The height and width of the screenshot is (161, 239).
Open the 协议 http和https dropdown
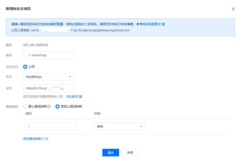point(48,77)
